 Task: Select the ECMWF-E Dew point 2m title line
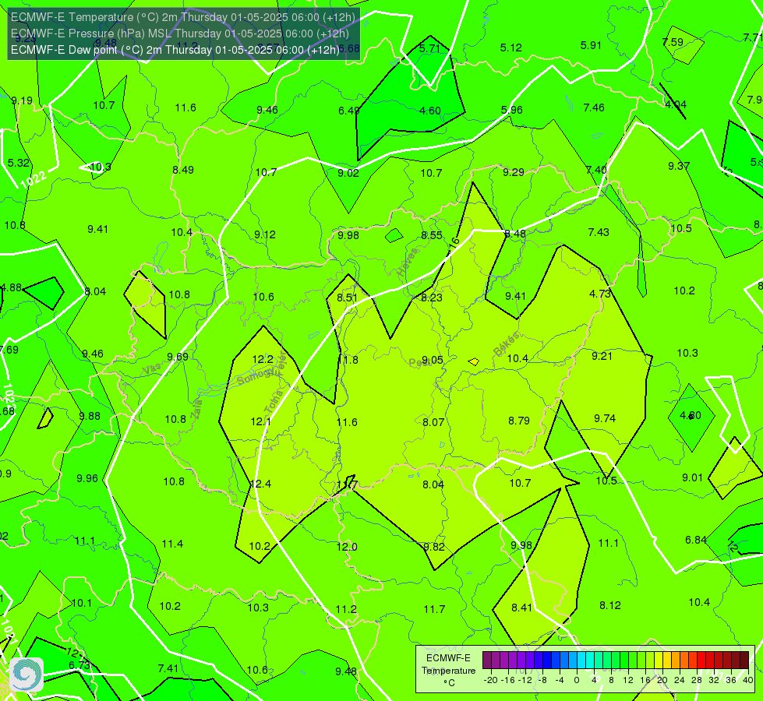175,50
